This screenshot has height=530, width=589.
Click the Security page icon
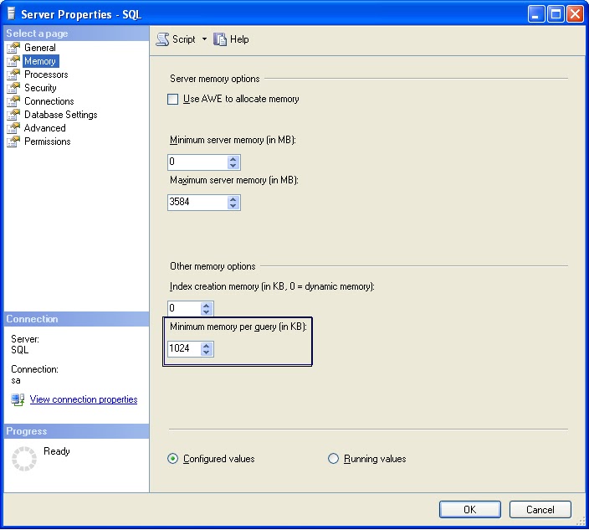[x=13, y=88]
